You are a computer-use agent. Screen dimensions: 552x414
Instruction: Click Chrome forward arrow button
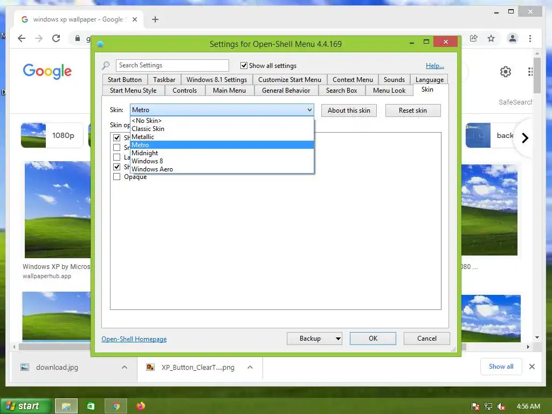click(39, 38)
